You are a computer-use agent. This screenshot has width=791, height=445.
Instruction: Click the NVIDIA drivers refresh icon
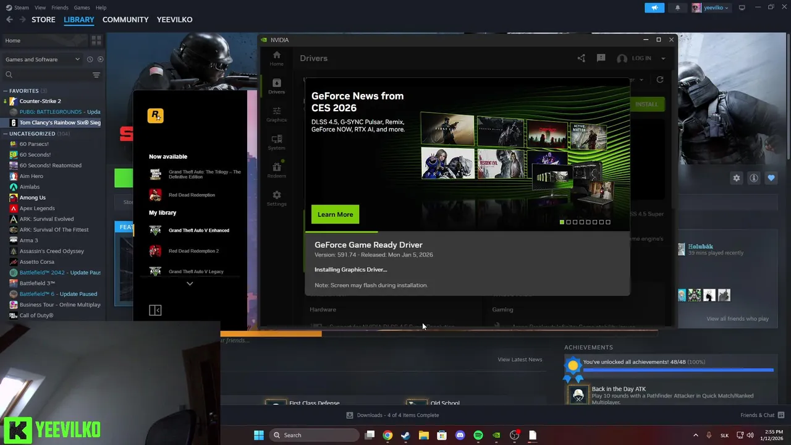[x=660, y=80]
